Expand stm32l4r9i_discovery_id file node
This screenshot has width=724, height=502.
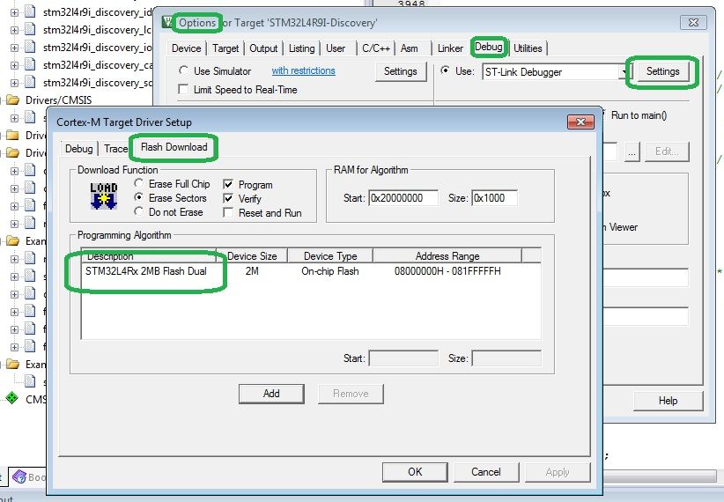click(14, 12)
